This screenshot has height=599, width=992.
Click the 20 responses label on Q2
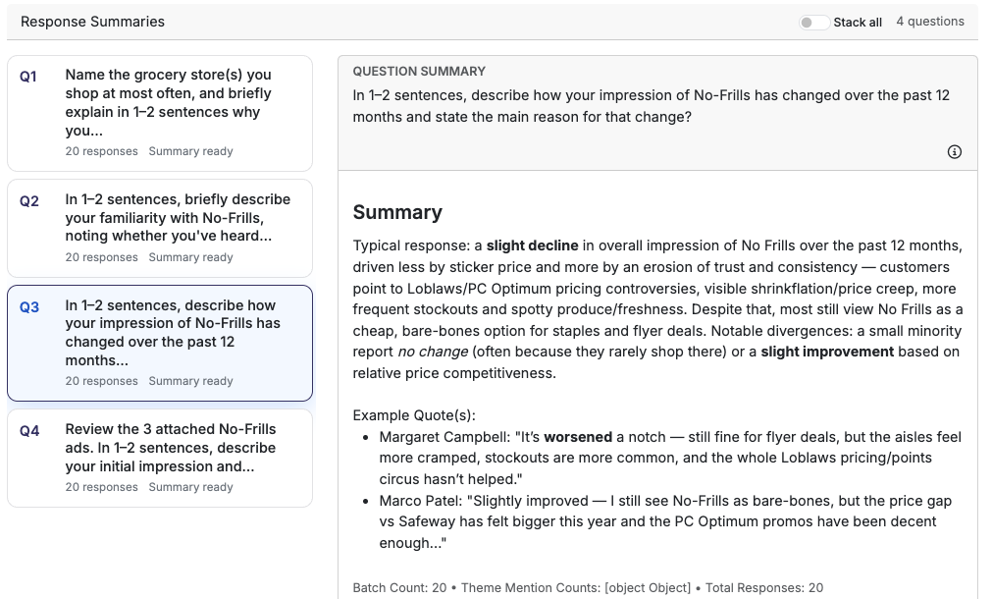[x=104, y=257]
